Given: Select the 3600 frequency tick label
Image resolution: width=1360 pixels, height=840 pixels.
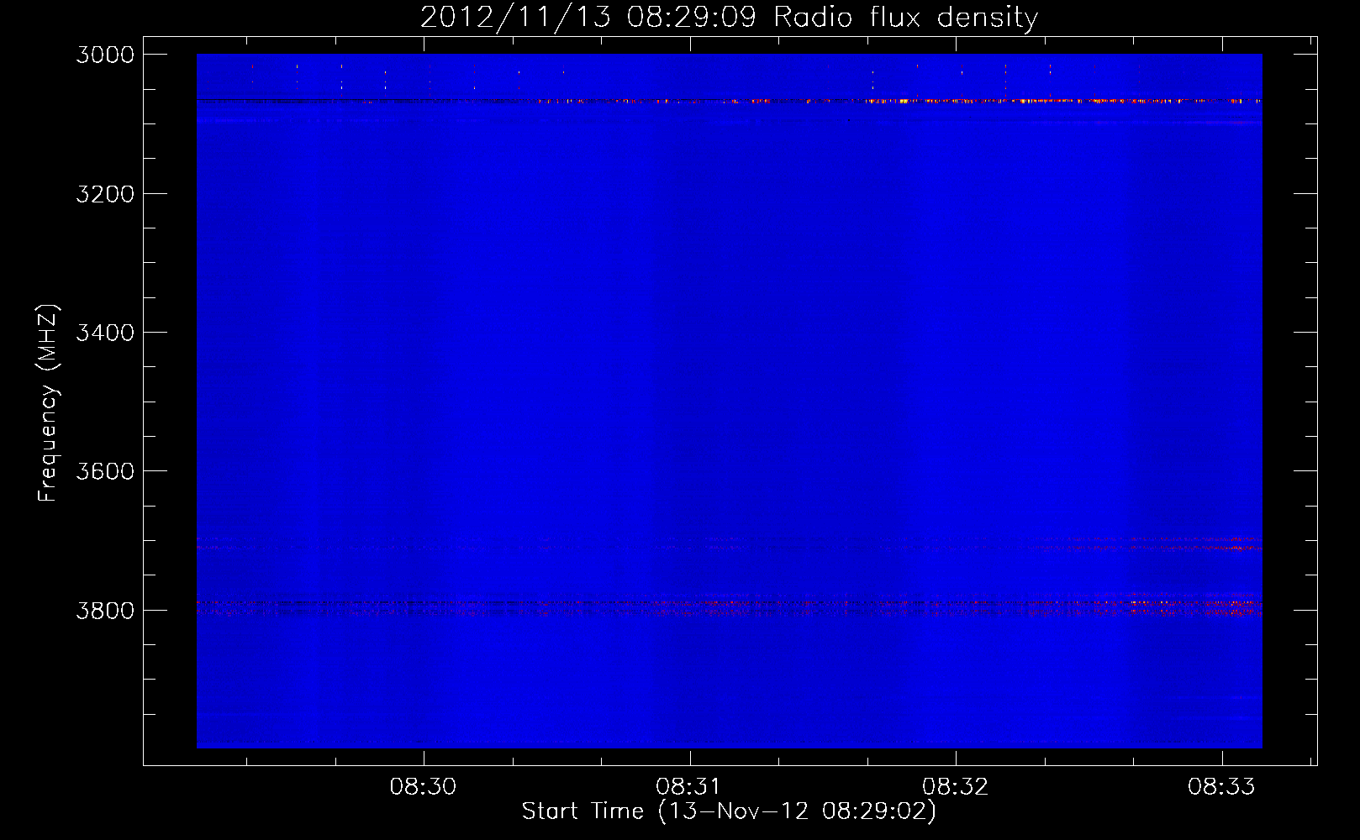Looking at the screenshot, I should coord(105,471).
